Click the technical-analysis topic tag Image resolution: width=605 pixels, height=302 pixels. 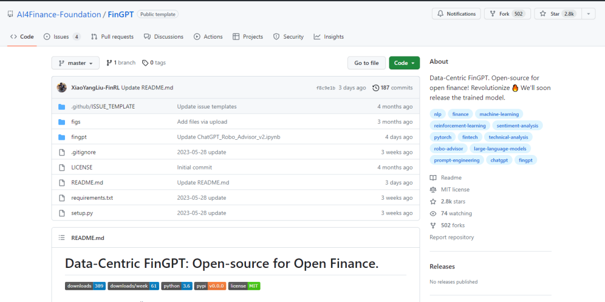pyautogui.click(x=508, y=137)
